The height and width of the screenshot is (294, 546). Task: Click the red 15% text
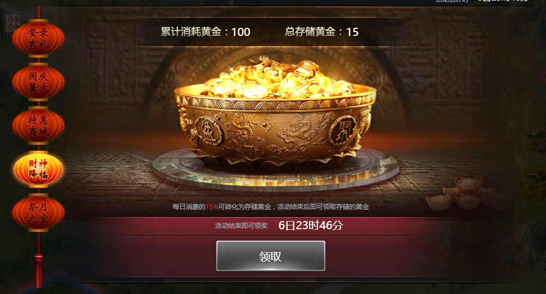212,207
